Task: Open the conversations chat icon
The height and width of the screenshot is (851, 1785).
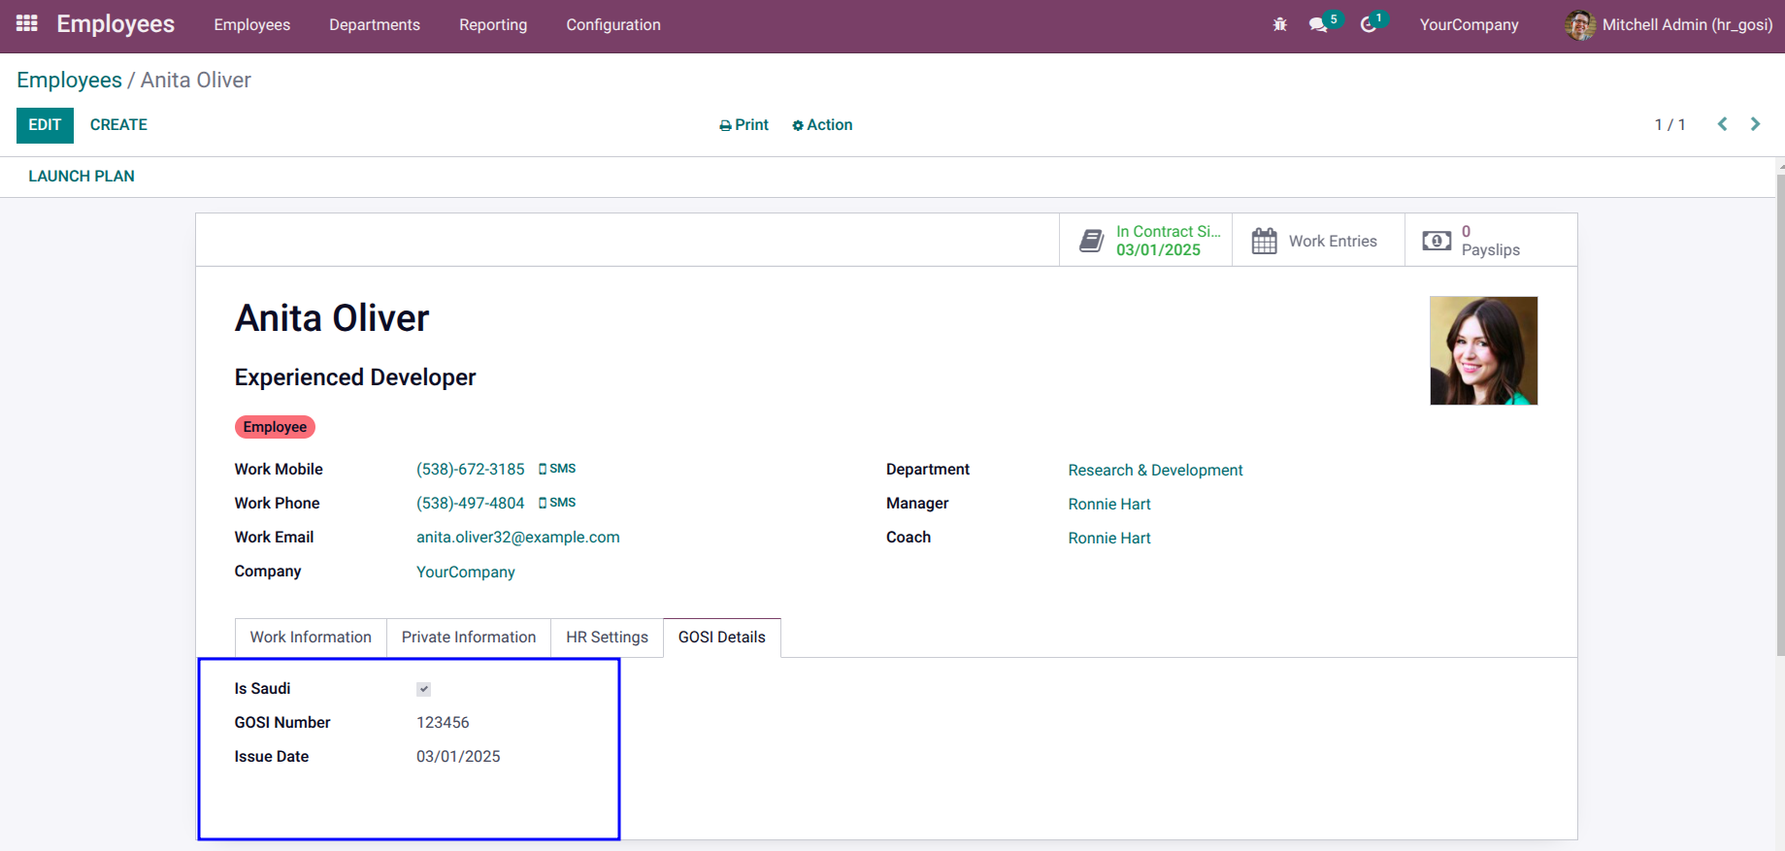Action: click(x=1318, y=25)
